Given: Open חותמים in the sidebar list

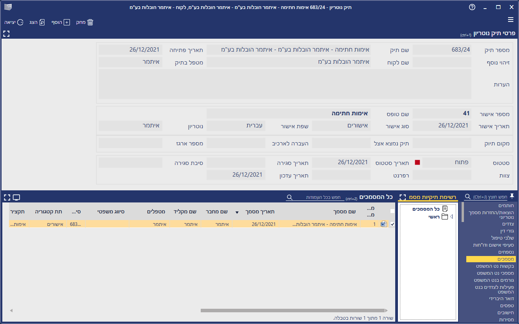Looking at the screenshot, I should point(506,205).
